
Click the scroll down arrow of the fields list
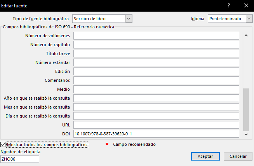(x=246, y=135)
